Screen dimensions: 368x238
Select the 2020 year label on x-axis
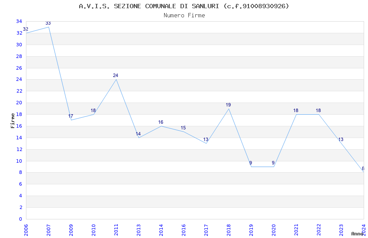coord(274,230)
